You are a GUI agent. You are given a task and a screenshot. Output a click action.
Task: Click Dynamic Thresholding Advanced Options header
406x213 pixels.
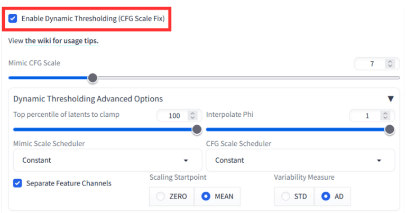coord(88,99)
